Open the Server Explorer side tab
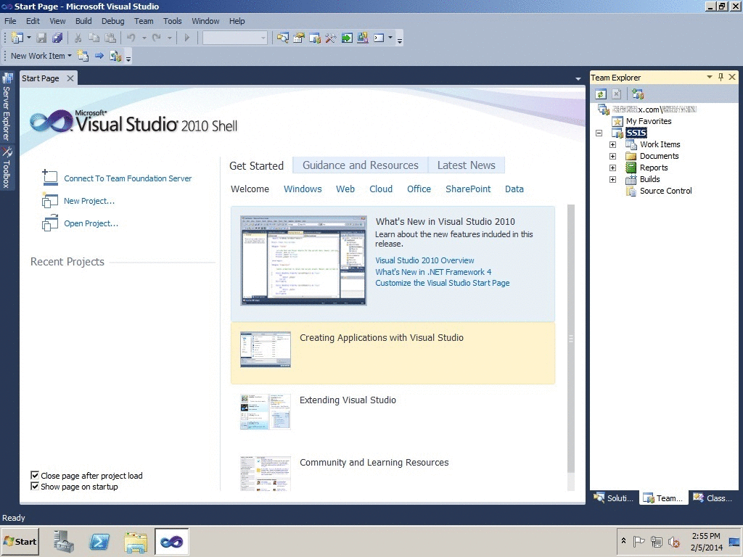Viewport: 743px width, 557px height. click(7, 107)
